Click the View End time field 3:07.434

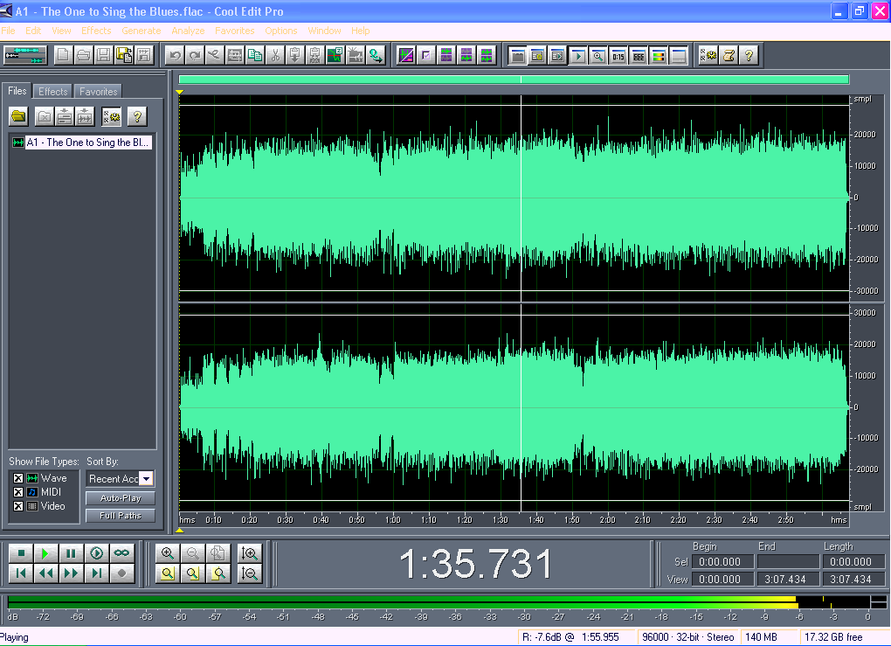(788, 579)
